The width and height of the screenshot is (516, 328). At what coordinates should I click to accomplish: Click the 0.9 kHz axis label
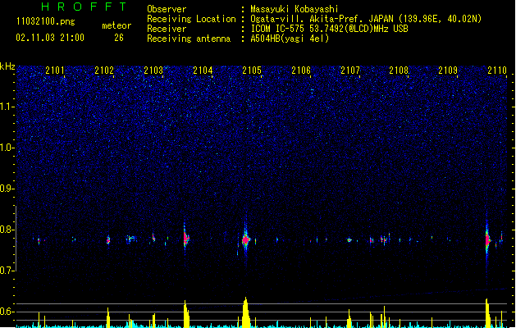[7, 189]
